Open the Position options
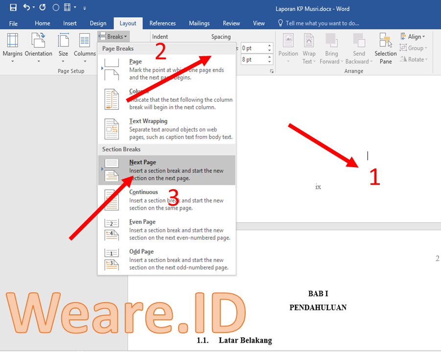The height and width of the screenshot is (352, 441). coord(288,48)
